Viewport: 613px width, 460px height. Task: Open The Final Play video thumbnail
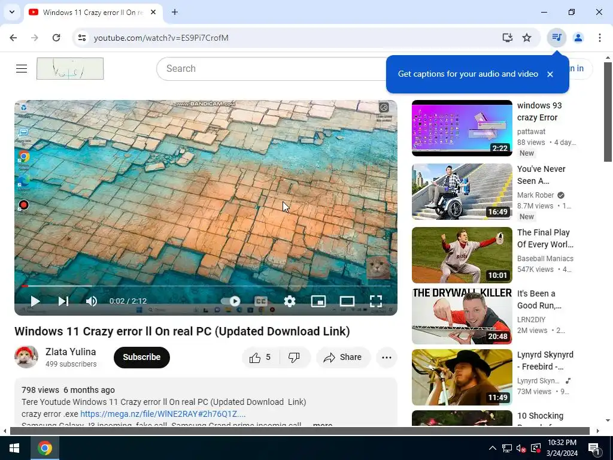tap(462, 255)
